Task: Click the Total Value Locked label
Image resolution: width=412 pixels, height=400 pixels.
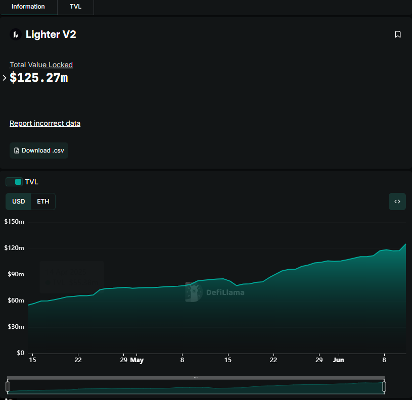Action: [x=41, y=65]
